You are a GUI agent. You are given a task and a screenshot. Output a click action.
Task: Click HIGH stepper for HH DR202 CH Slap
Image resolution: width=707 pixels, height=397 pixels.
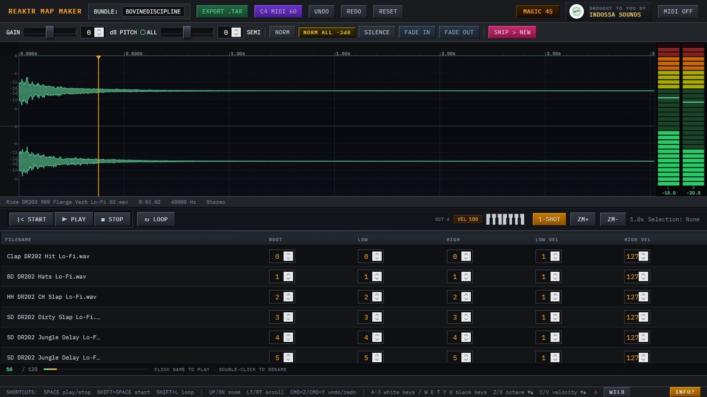pyautogui.click(x=466, y=297)
